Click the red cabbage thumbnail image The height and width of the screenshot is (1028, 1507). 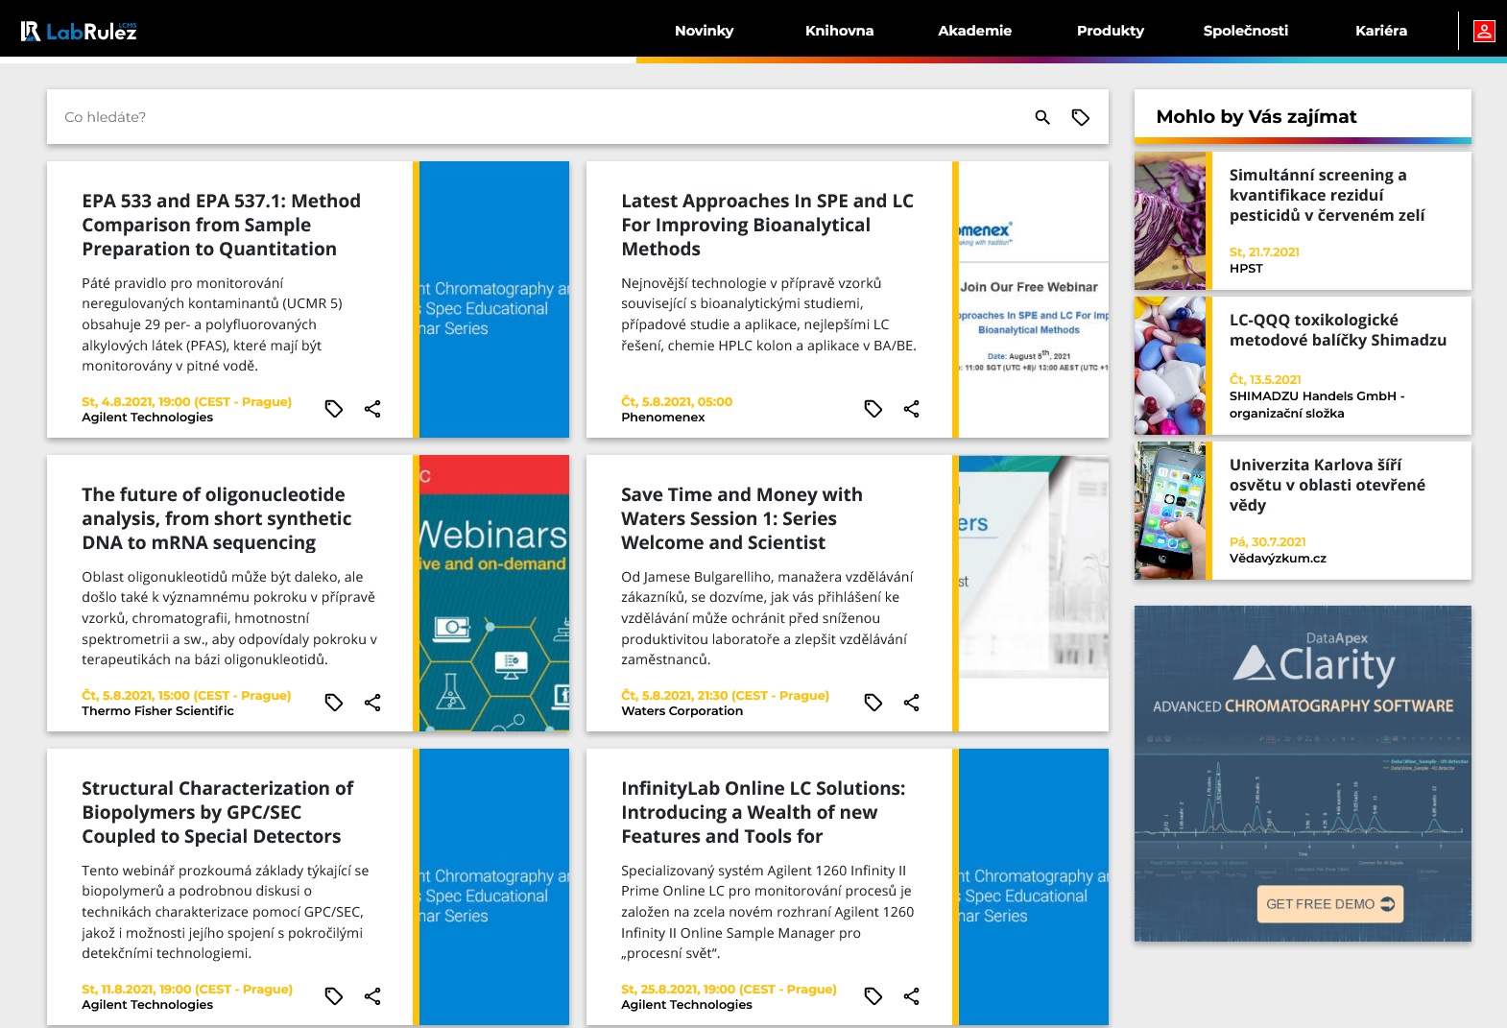click(x=1169, y=221)
